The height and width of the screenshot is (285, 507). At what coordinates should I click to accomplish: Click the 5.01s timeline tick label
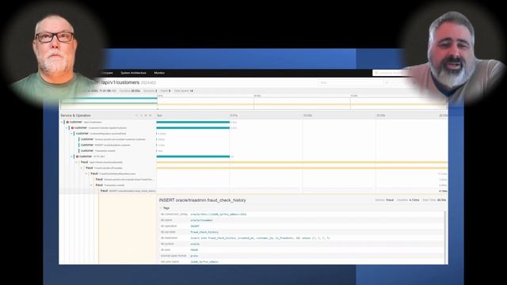point(234,116)
